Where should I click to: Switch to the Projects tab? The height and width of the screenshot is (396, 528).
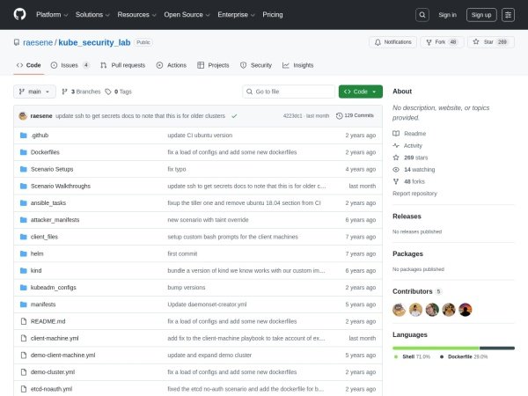213,65
